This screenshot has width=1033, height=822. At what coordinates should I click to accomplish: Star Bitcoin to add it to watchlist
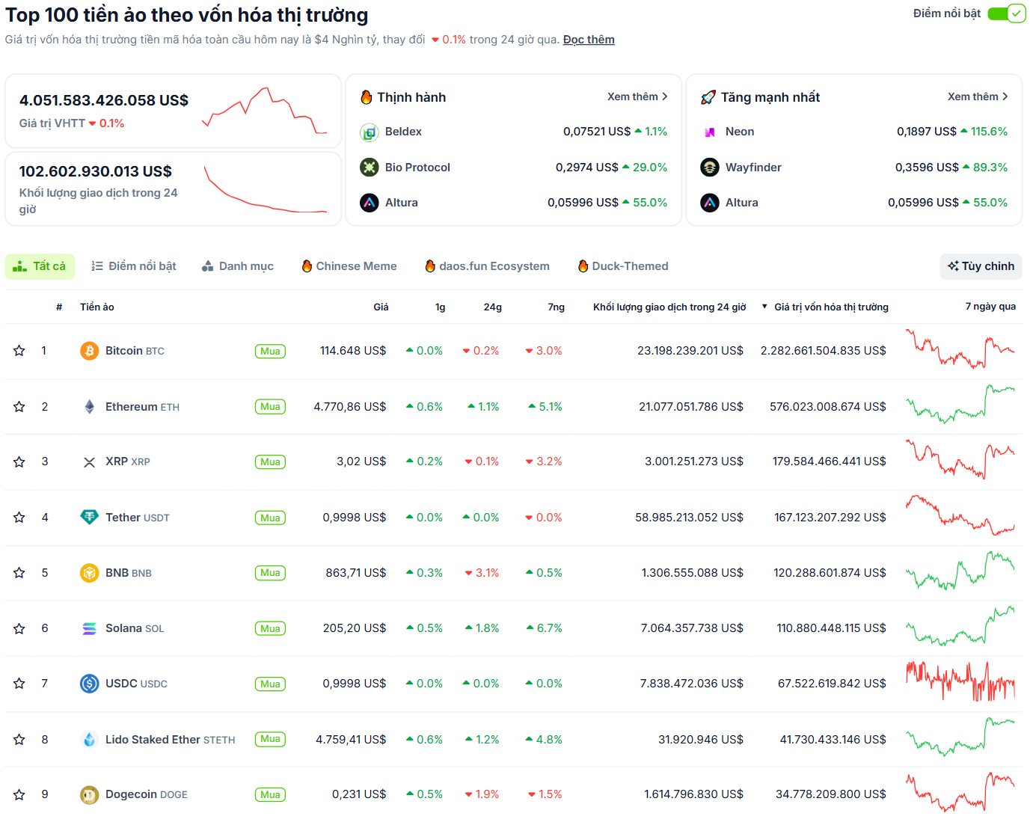[x=19, y=350]
